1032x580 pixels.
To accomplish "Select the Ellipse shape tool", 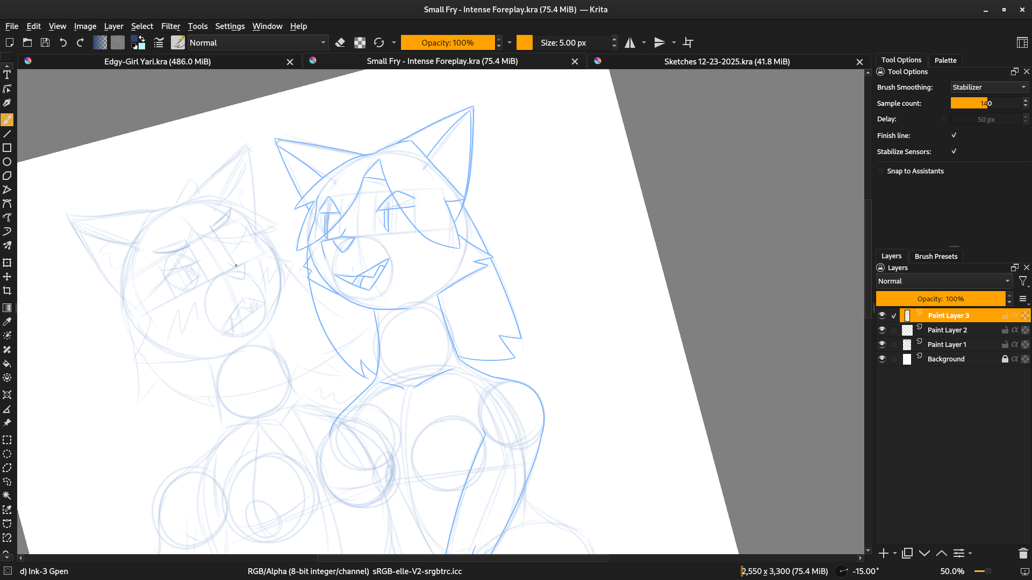I will tap(7, 162).
